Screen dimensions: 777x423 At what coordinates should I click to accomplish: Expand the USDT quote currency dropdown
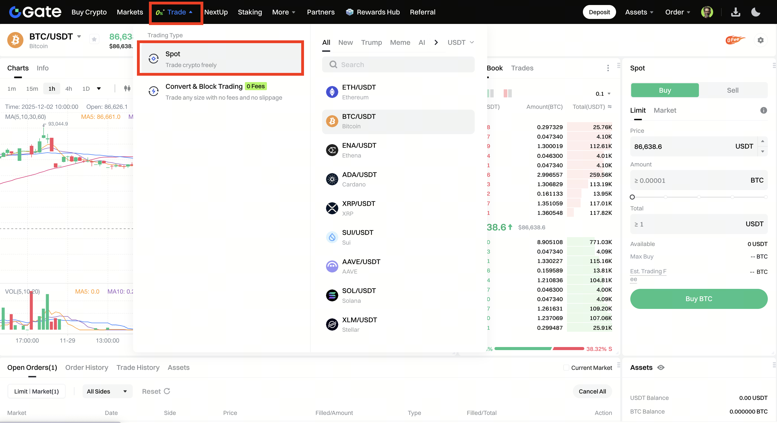[460, 43]
